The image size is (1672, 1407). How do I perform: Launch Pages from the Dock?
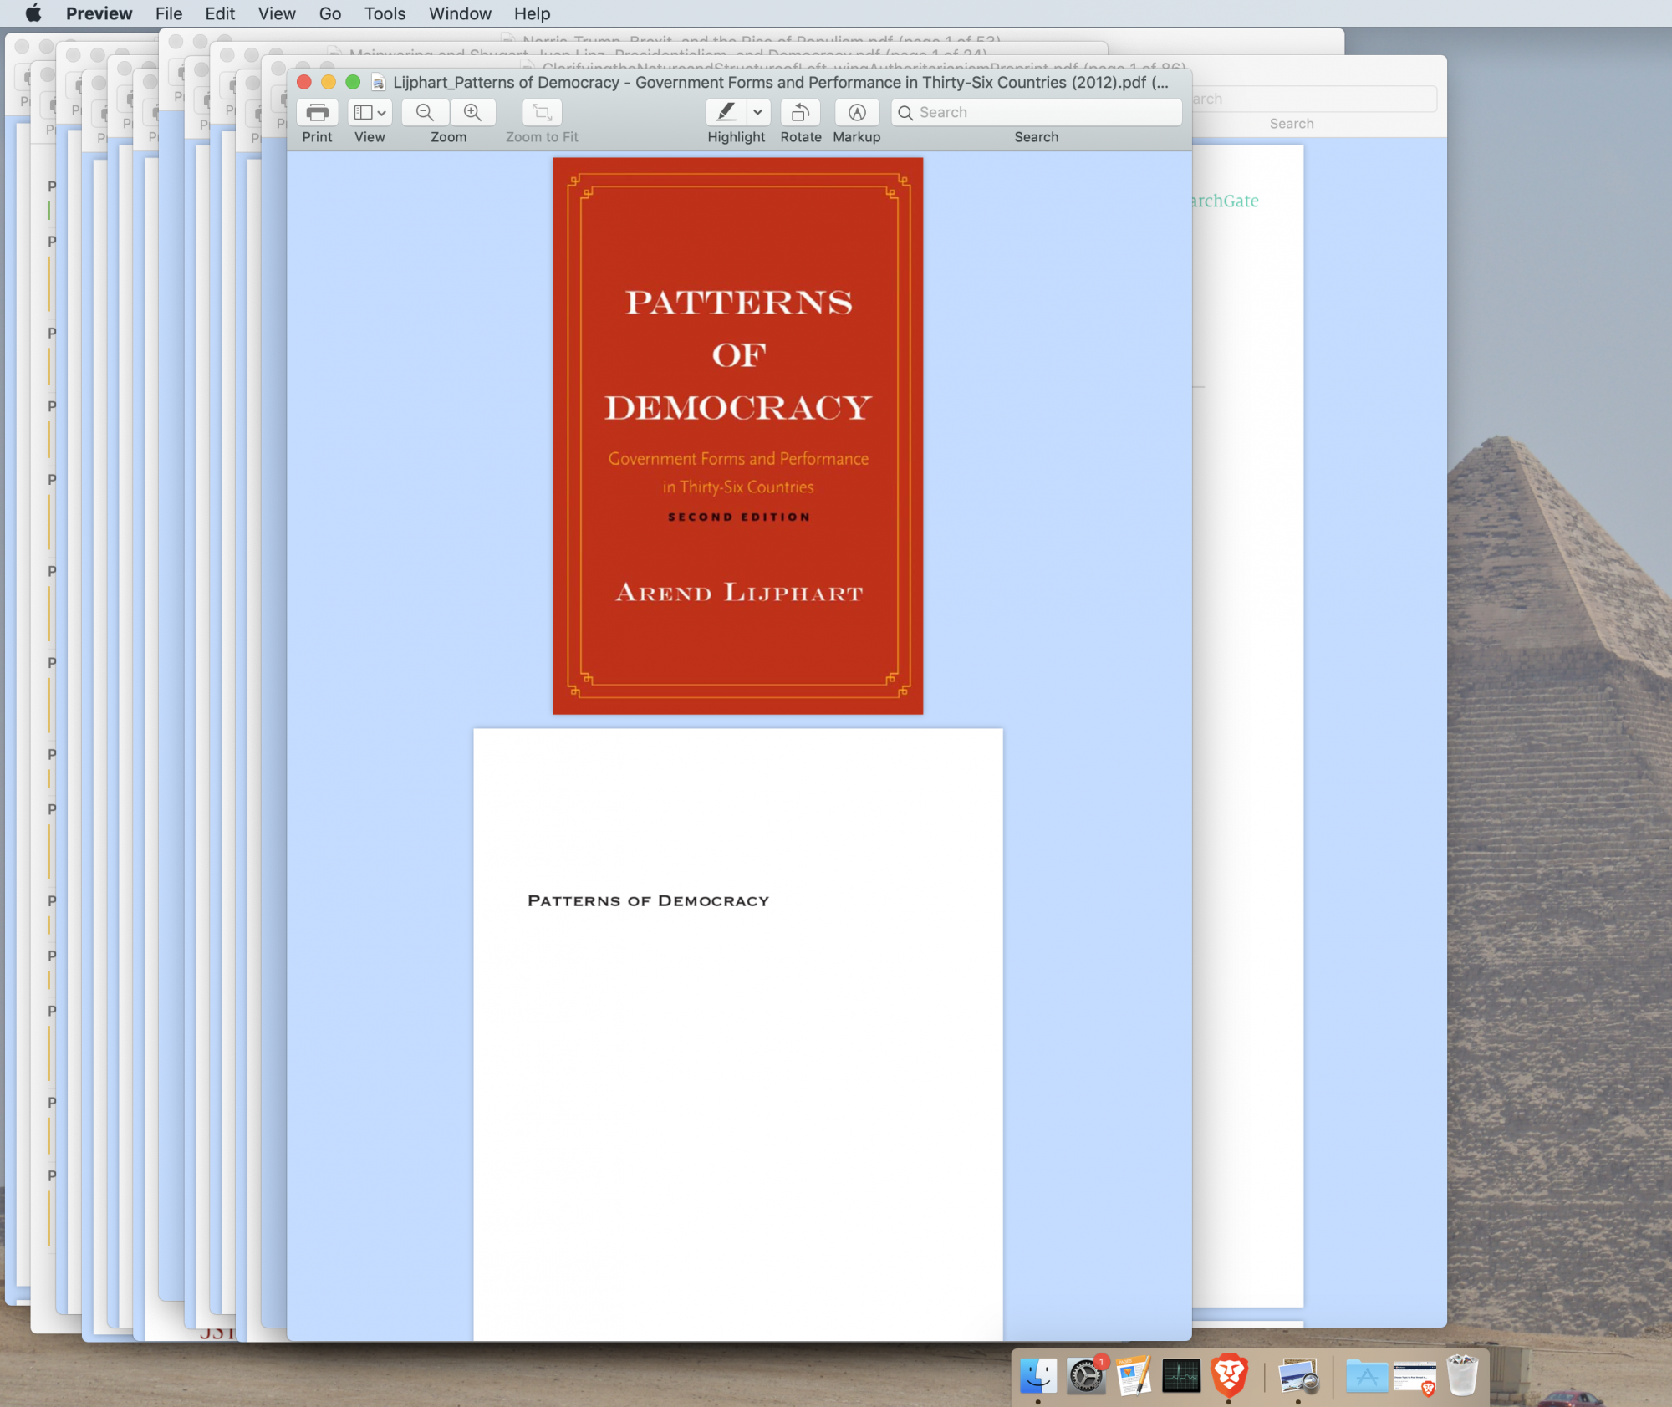[x=1133, y=1375]
